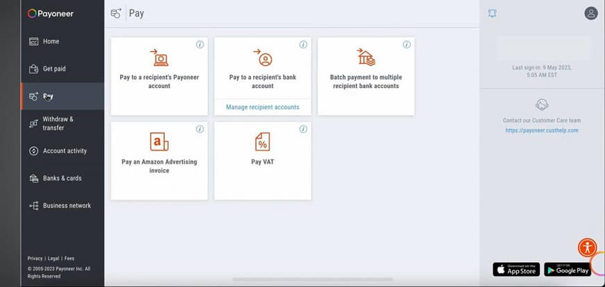Select the Pay sidebar icon
This screenshot has height=287, width=605.
[x=33, y=96]
